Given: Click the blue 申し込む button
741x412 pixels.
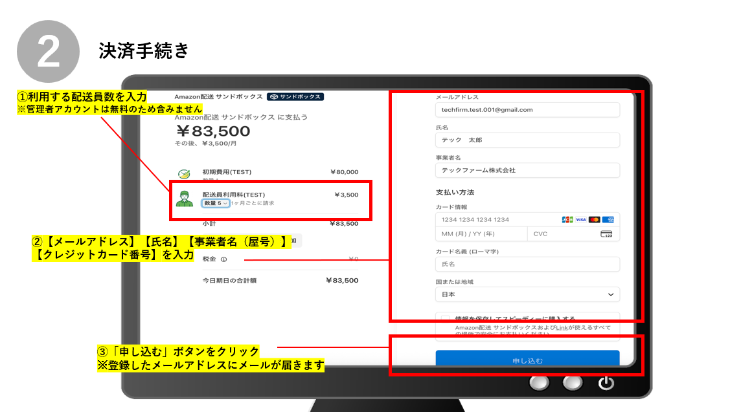Looking at the screenshot, I should [527, 360].
